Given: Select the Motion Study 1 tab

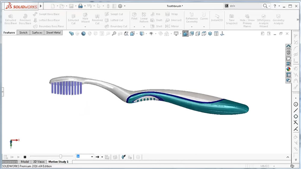Looking at the screenshot, I should 58,162.
